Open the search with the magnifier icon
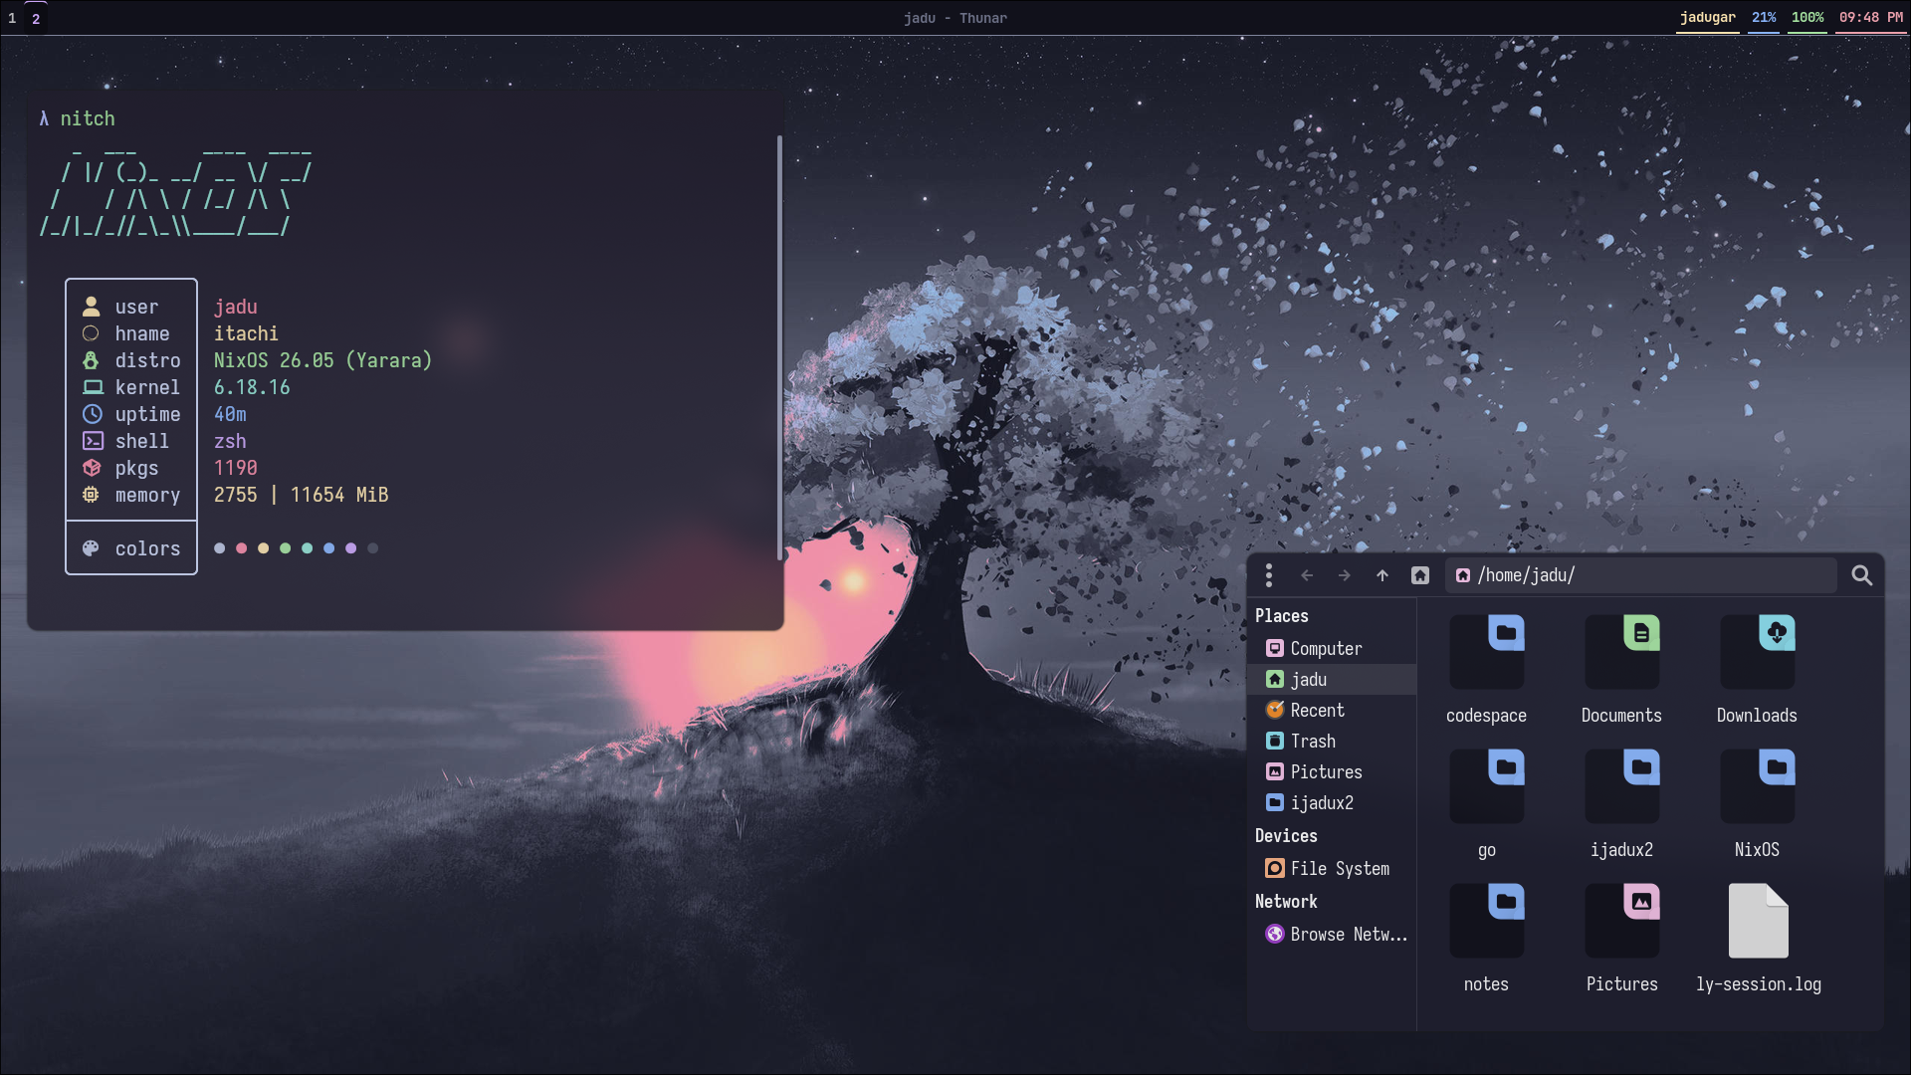The height and width of the screenshot is (1075, 1911). point(1861,575)
